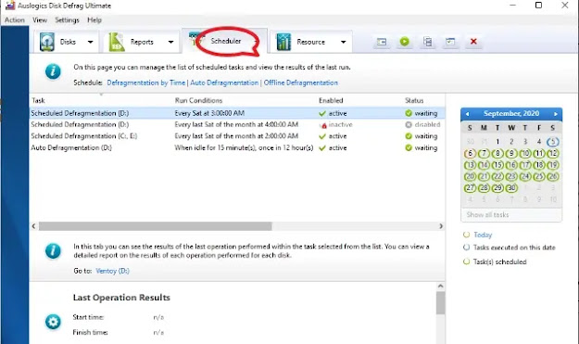Click the task checklist window toolbar icon
This screenshot has width=579, height=344.
click(450, 42)
